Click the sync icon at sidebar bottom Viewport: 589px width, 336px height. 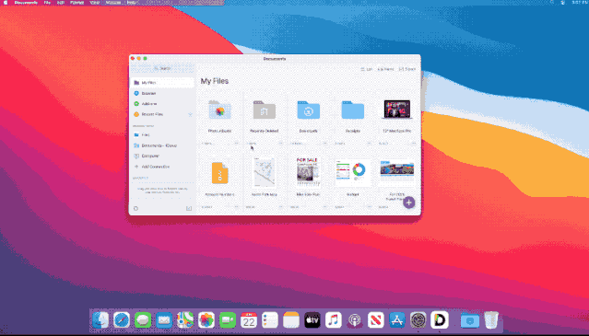[135, 208]
